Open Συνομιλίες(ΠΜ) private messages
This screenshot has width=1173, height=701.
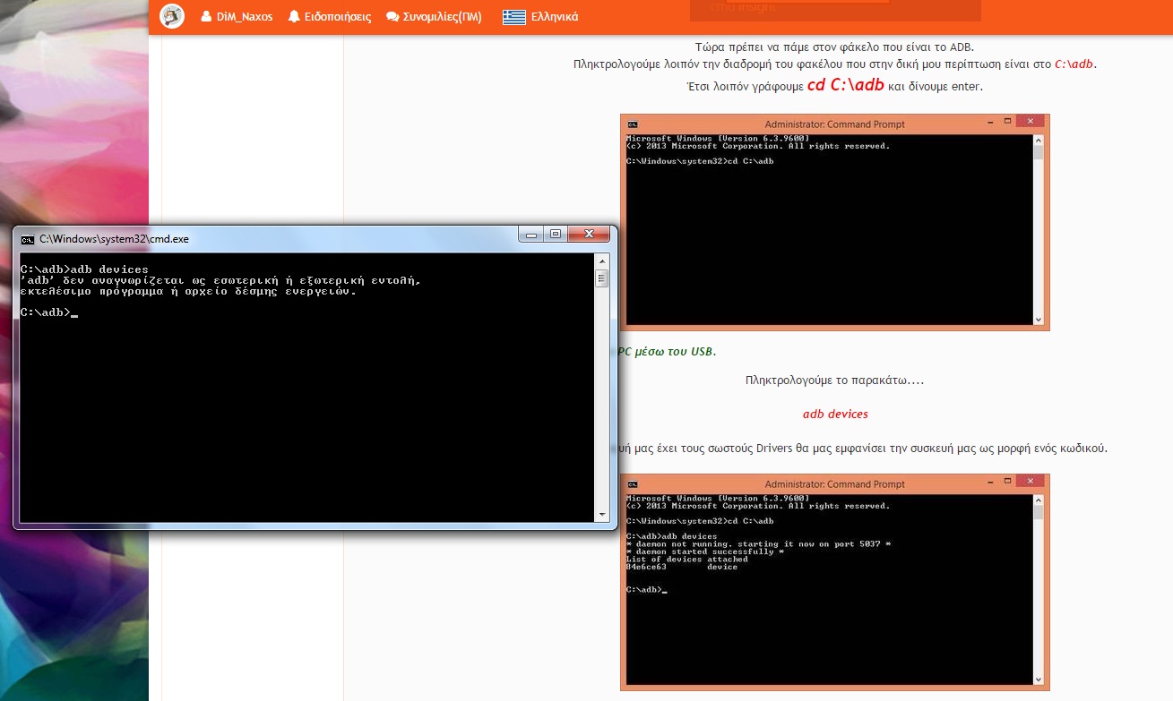click(433, 16)
